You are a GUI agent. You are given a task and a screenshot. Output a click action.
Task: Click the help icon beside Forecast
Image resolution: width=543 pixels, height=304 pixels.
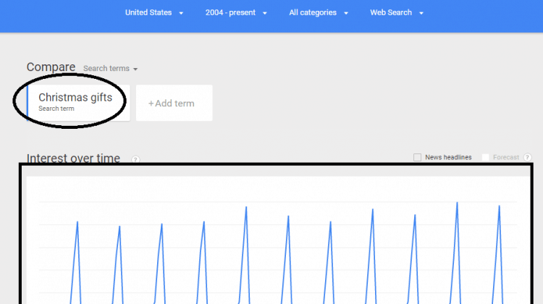pos(527,158)
